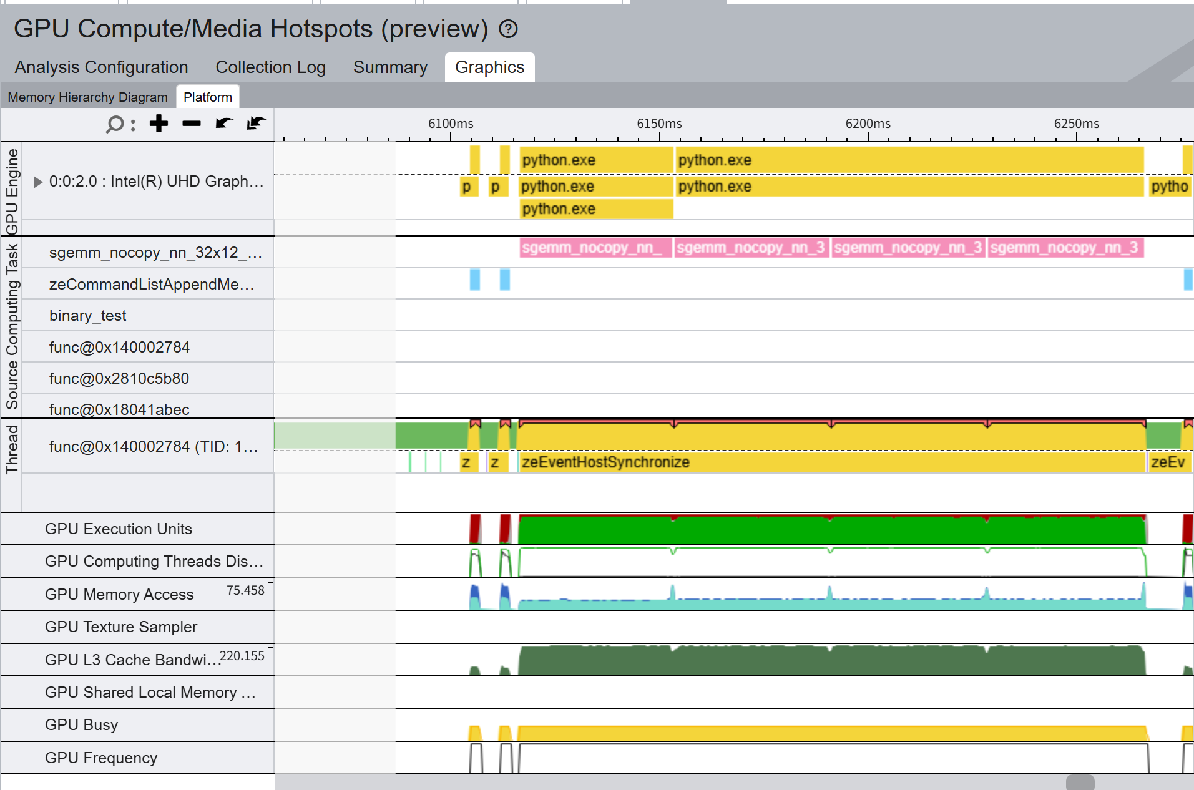This screenshot has width=1194, height=790.
Task: Click the help question mark icon
Action: pos(509,29)
